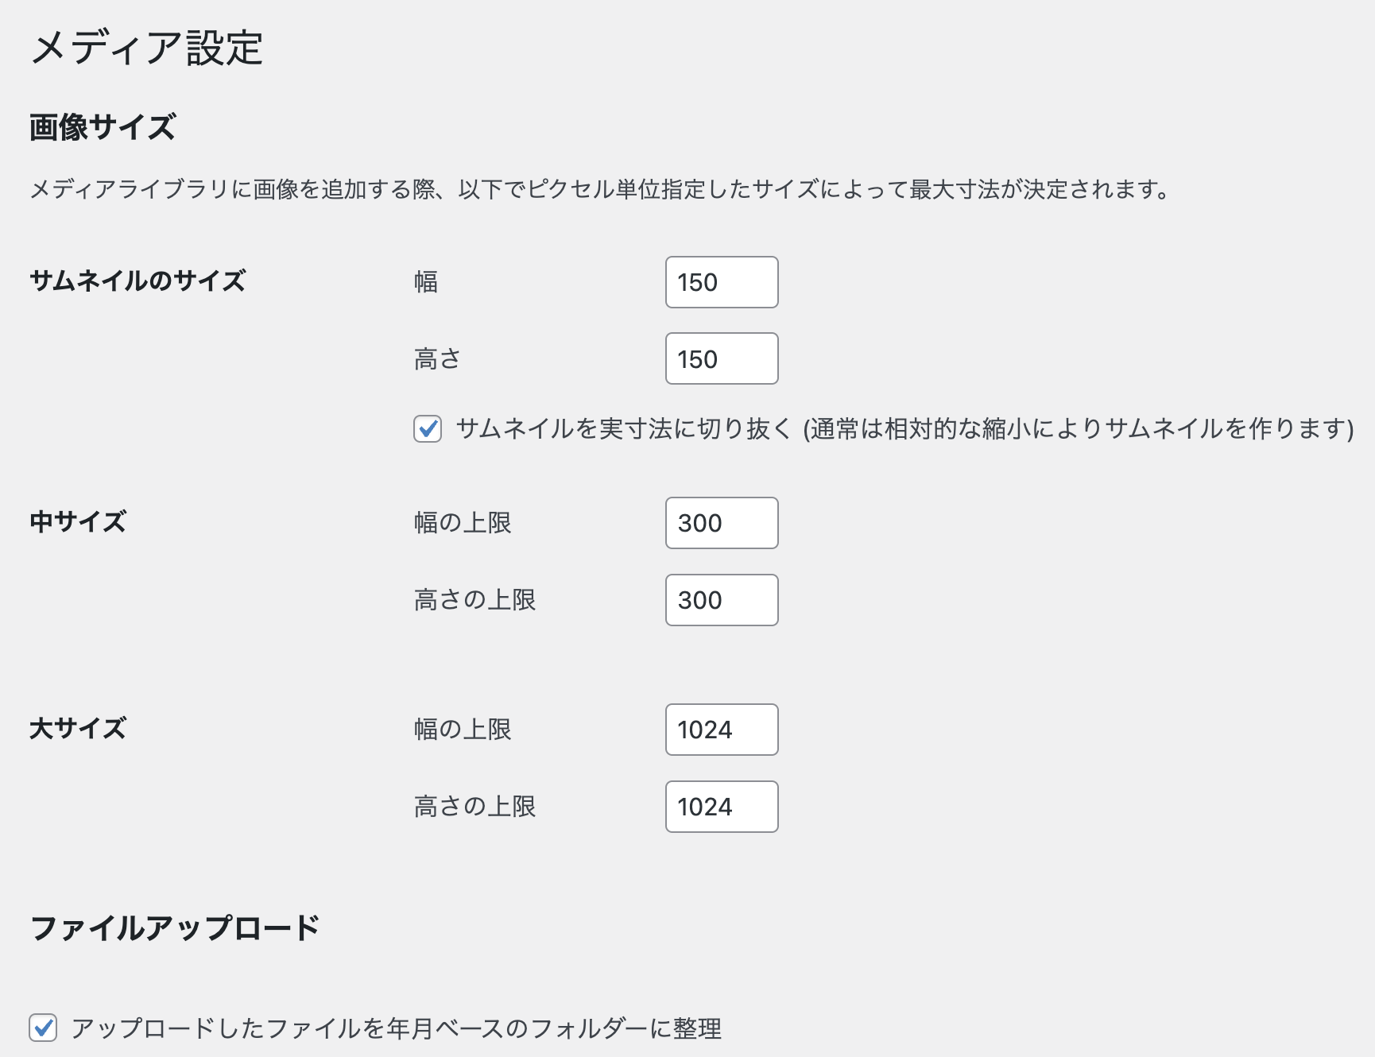This screenshot has width=1375, height=1057.
Task: Click the メディア設定 page heading
Action: tap(147, 48)
